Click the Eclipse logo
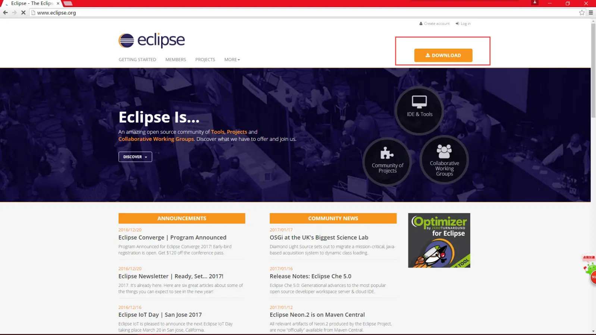 pos(152,40)
